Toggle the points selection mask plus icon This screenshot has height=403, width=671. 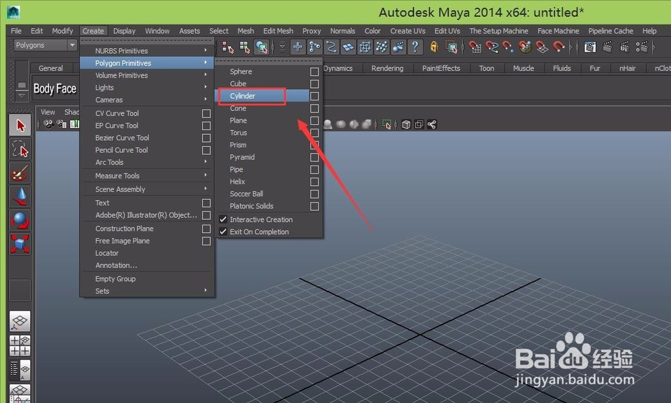tap(297, 47)
